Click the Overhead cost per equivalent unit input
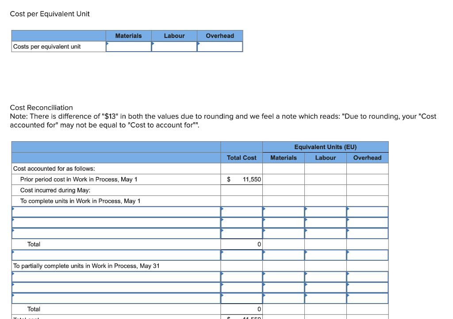Screen dimensions: 453x319 (x=220, y=46)
